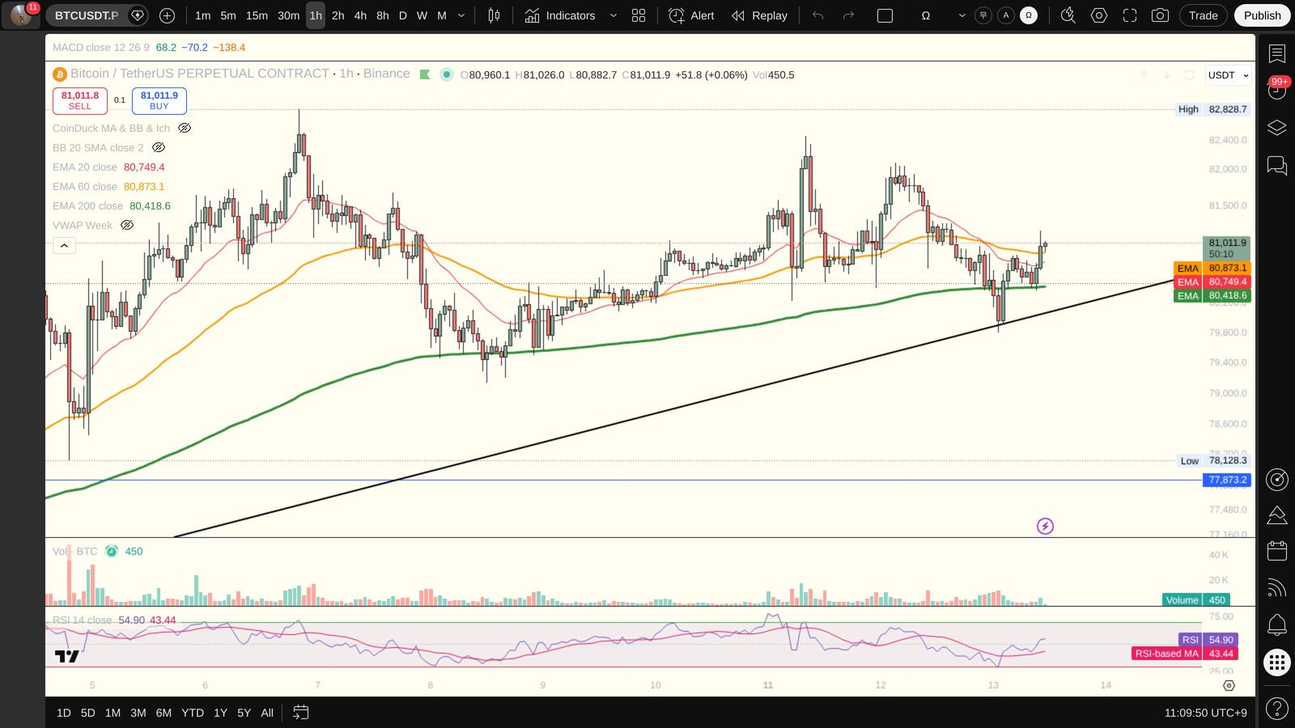The height and width of the screenshot is (728, 1295).
Task: Click the BUY 81,011.9 button
Action: [159, 100]
